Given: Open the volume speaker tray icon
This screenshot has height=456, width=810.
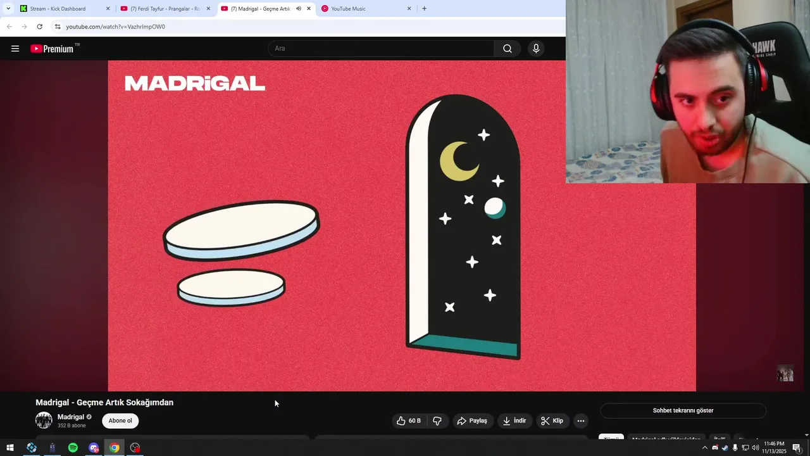Looking at the screenshot, I should tap(755, 448).
